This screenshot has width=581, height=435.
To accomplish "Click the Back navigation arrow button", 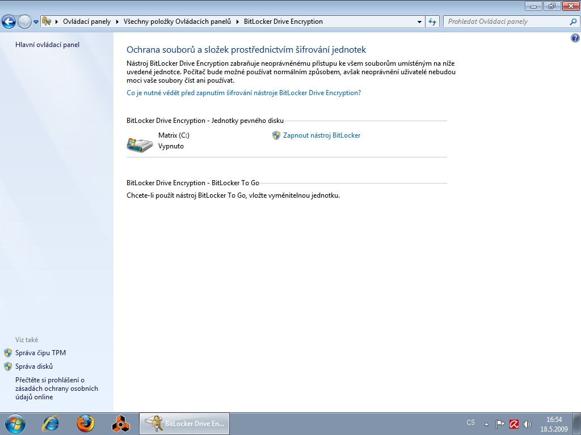I will pos(9,22).
